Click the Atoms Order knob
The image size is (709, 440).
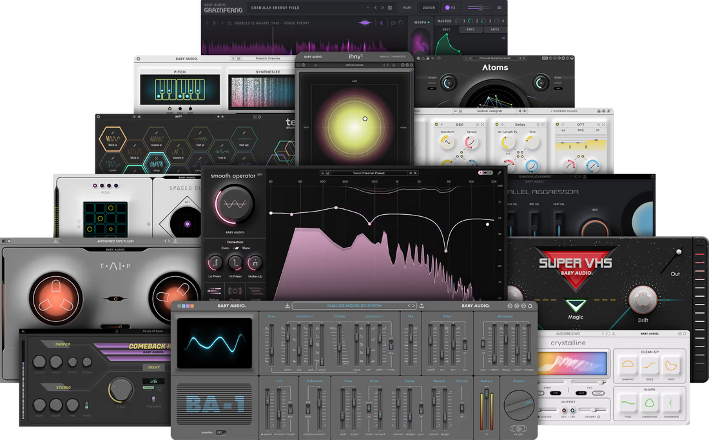pos(541,83)
